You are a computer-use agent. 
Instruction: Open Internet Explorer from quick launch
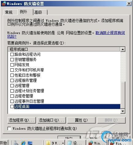pos(23,143)
